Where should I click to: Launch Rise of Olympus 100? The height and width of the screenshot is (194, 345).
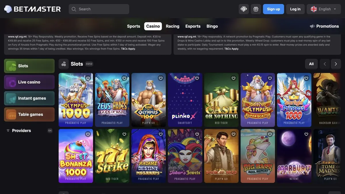[x=149, y=100]
